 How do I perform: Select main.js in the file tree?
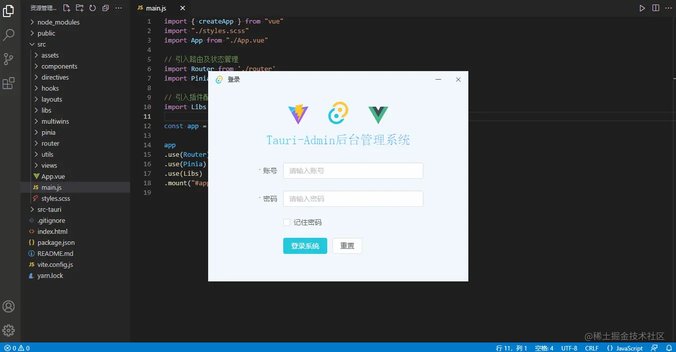coord(75,187)
